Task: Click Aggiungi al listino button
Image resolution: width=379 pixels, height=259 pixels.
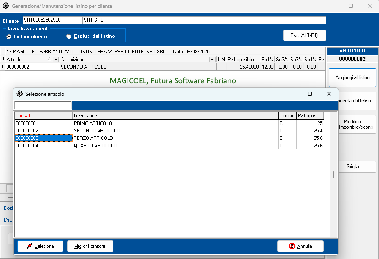Action: (352, 77)
